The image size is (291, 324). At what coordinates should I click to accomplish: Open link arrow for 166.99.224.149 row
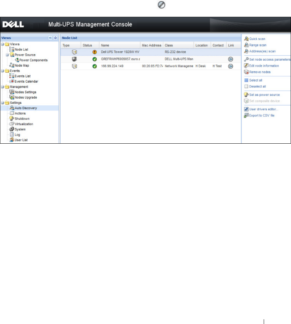(x=230, y=66)
